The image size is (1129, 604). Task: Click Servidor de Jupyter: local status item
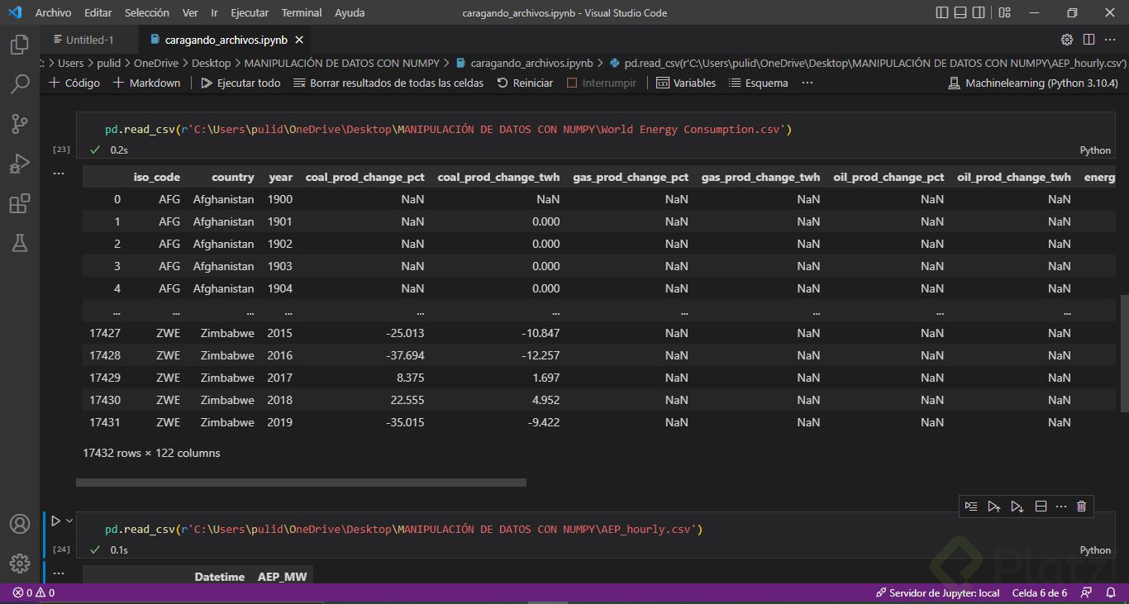pyautogui.click(x=937, y=593)
